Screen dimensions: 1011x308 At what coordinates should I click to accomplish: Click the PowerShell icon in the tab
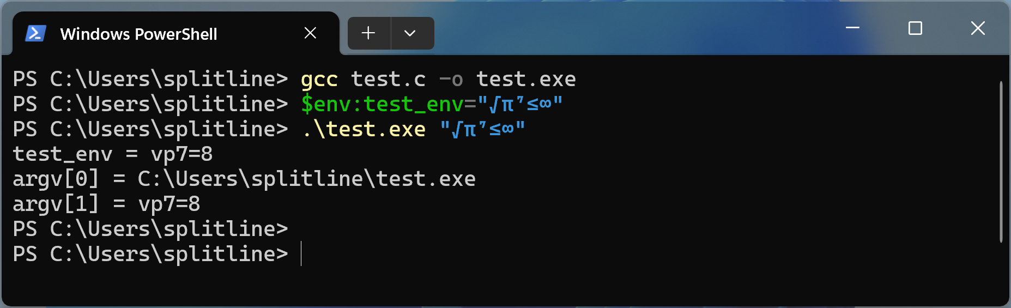(35, 34)
